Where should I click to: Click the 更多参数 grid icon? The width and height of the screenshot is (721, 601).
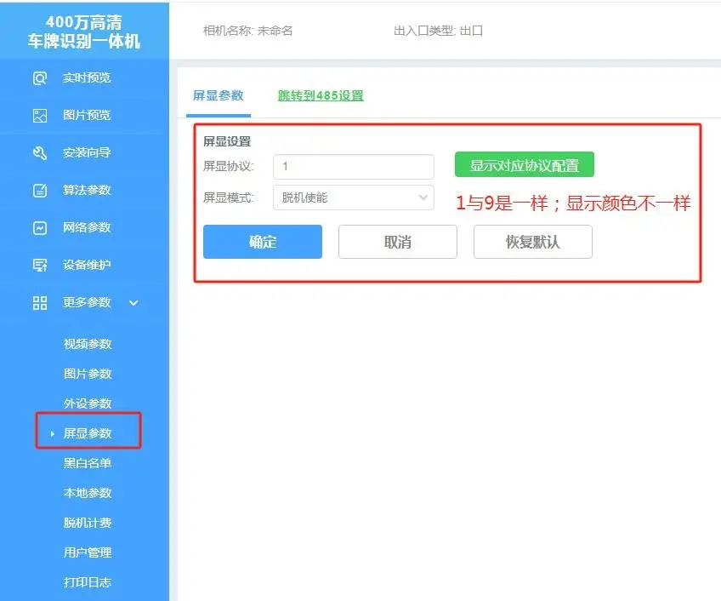[39, 302]
